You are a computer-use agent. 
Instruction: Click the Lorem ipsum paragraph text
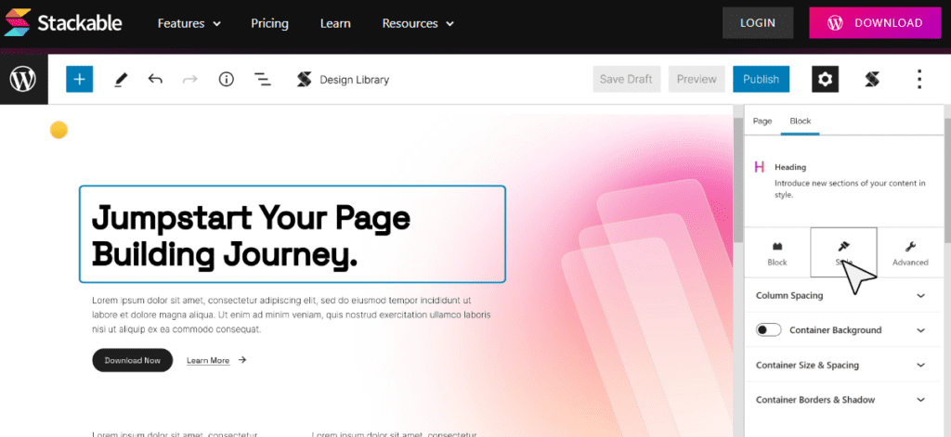tap(292, 315)
